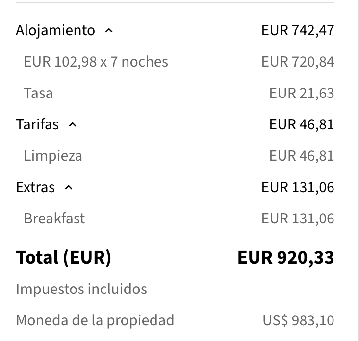The image size is (359, 341).
Task: Select the EUR 920,33 grand total
Action: 285,257
